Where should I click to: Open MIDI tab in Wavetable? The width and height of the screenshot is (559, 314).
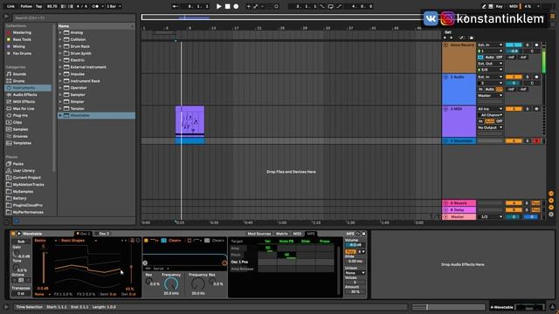point(297,234)
